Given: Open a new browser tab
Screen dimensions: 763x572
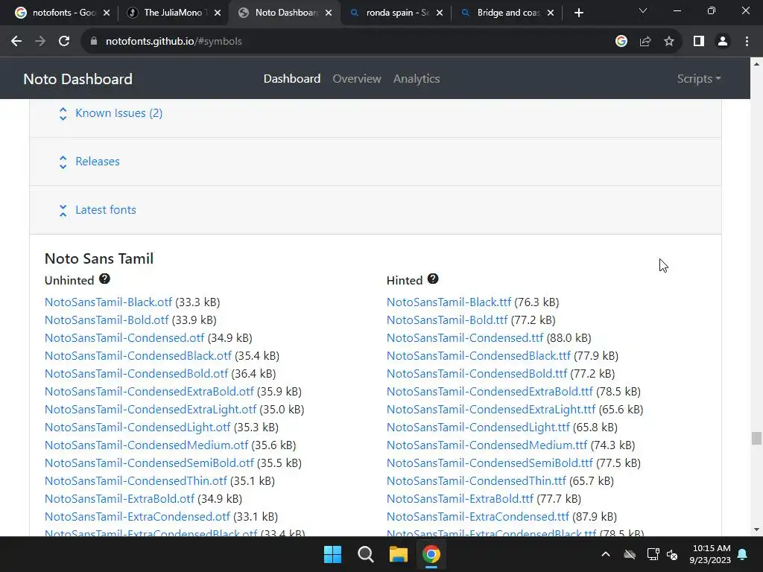Looking at the screenshot, I should coord(578,13).
